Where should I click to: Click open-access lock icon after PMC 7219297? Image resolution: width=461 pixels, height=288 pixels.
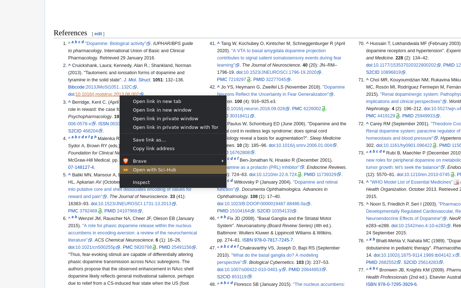tap(249, 80)
